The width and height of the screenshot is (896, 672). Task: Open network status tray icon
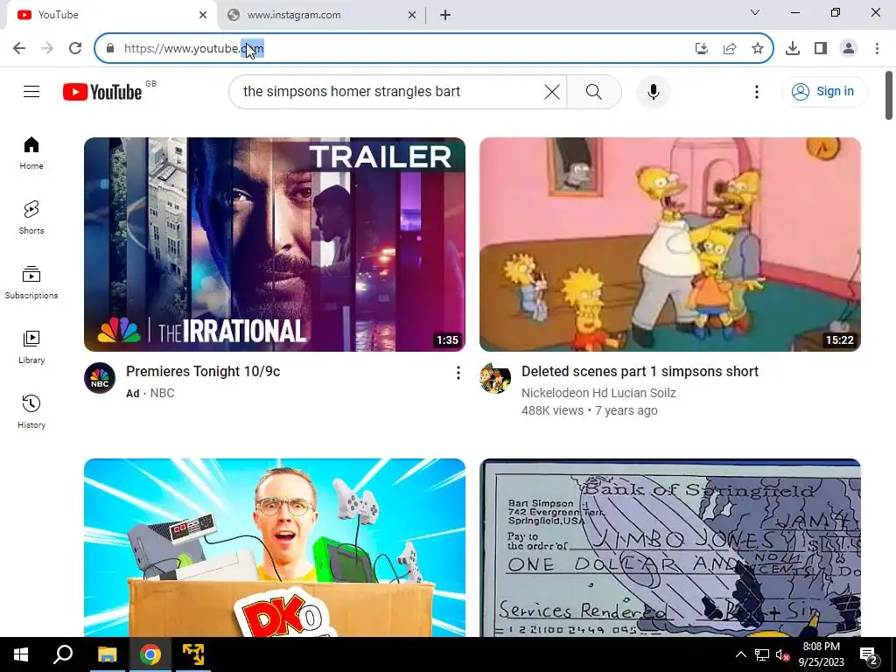point(762,654)
